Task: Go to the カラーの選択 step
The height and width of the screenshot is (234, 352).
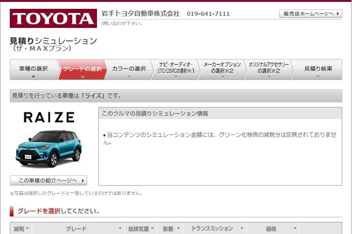Action: click(129, 70)
